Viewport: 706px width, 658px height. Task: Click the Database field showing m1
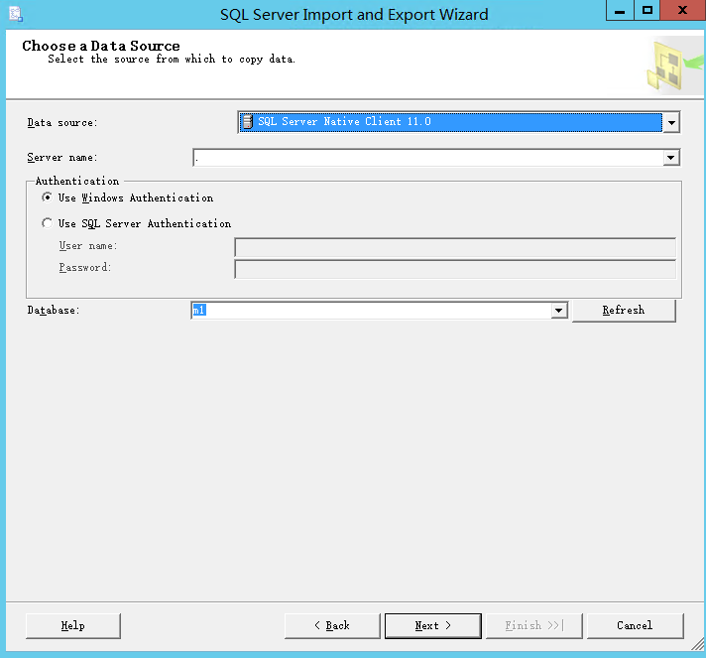coord(372,310)
